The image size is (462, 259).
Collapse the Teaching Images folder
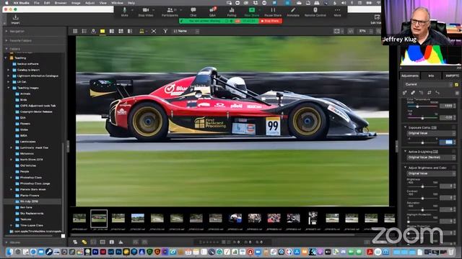pyautogui.click(x=9, y=88)
